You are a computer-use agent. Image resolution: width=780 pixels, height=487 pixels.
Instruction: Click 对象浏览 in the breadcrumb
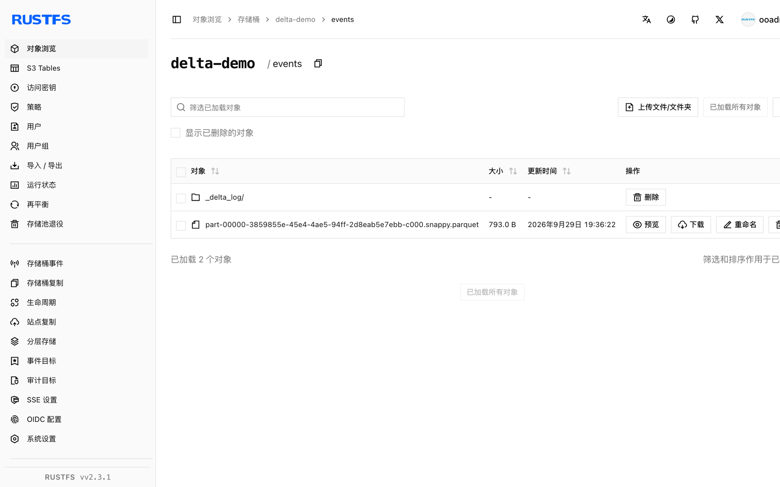tap(207, 19)
